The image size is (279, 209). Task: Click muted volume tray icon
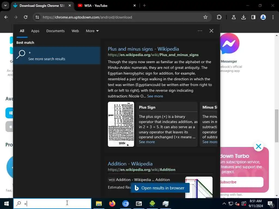(x=237, y=204)
